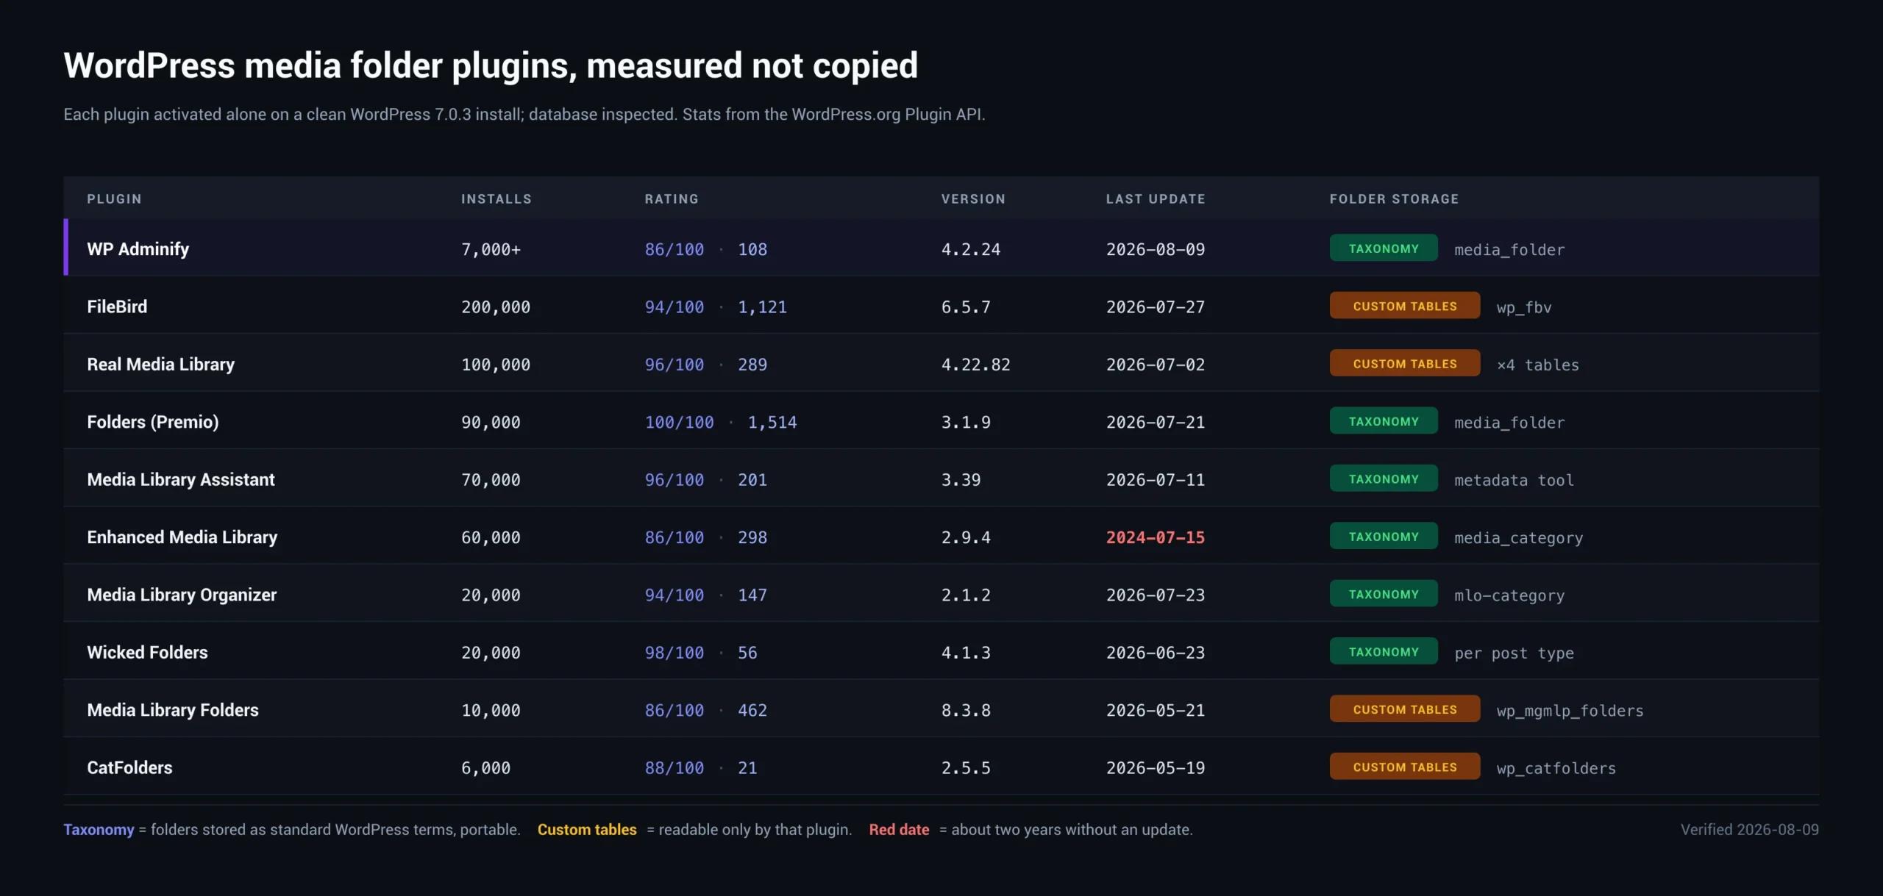The height and width of the screenshot is (896, 1883).
Task: Select the WP Adminify plugin name
Action: click(138, 249)
